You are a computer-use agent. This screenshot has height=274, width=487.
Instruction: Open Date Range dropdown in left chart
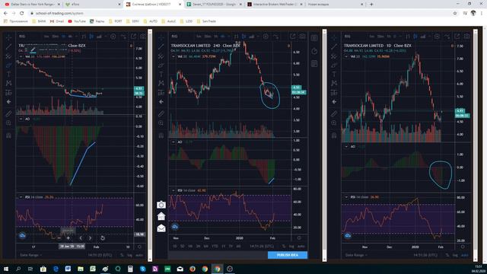point(30,255)
